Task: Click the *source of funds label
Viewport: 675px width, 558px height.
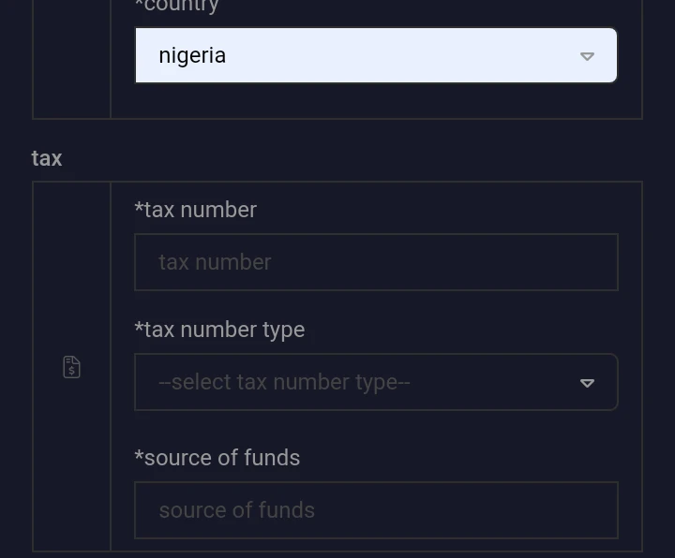Action: tap(217, 458)
